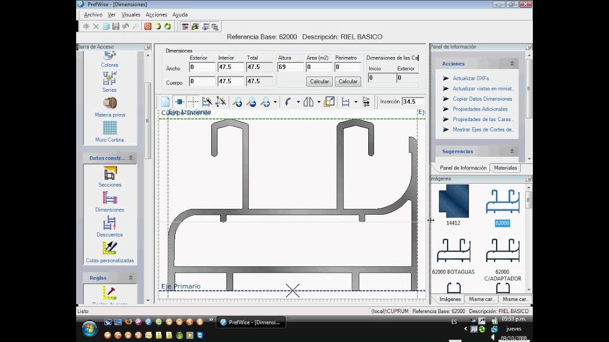Open the Visuales menu
The width and height of the screenshot is (609, 342).
[131, 15]
